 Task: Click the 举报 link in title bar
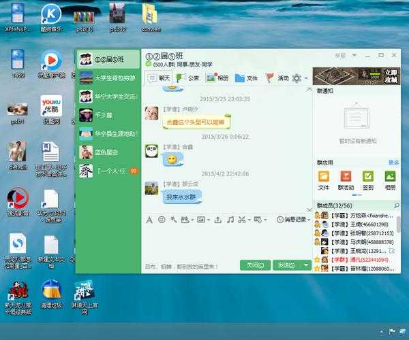pos(340,55)
